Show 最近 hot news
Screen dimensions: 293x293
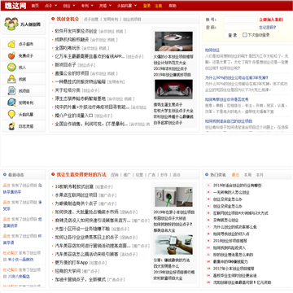point(235,175)
